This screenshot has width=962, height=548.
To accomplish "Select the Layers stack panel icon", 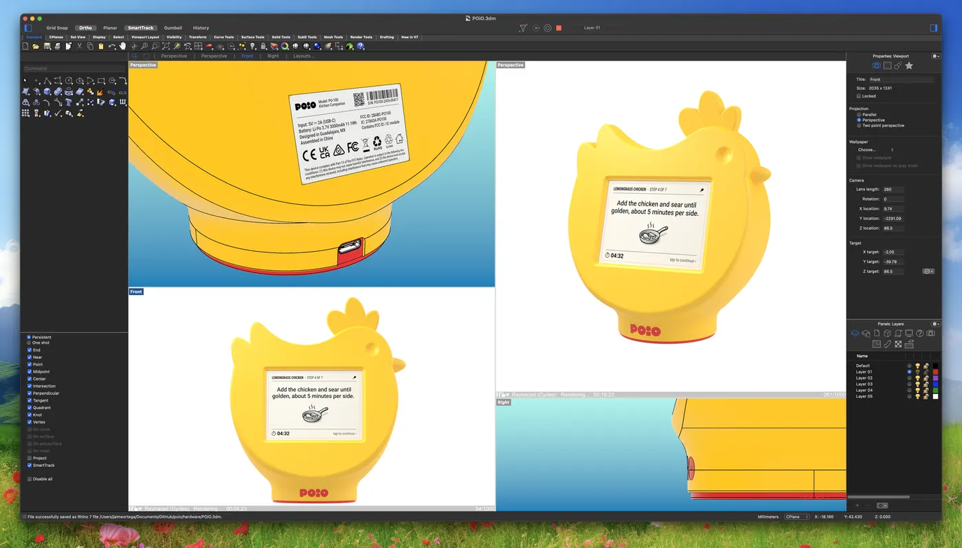I will pos(855,333).
